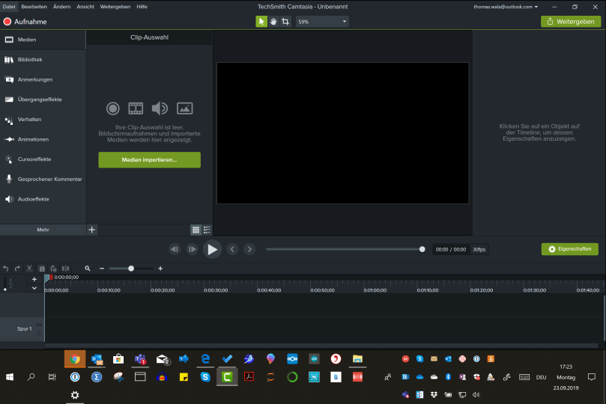Click the scissors Cut icon
Image resolution: width=606 pixels, height=404 pixels.
tap(29, 269)
